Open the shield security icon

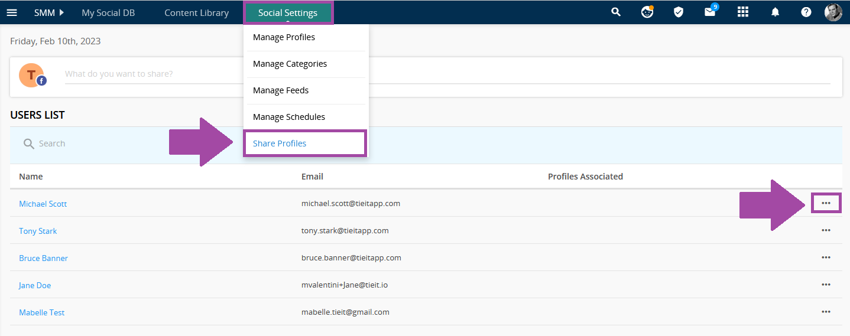[679, 12]
